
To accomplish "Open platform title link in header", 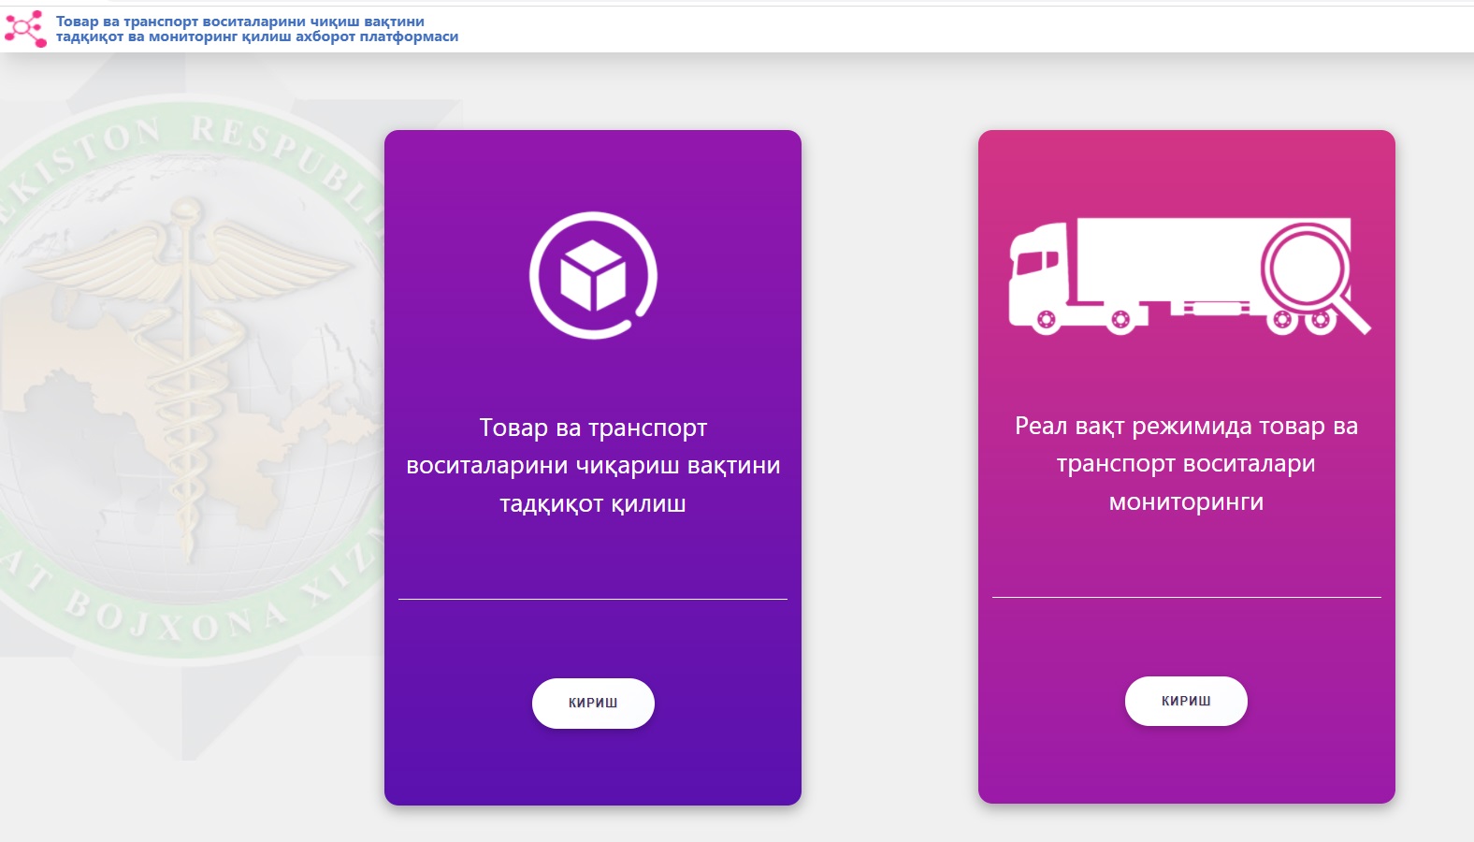I will [256, 29].
